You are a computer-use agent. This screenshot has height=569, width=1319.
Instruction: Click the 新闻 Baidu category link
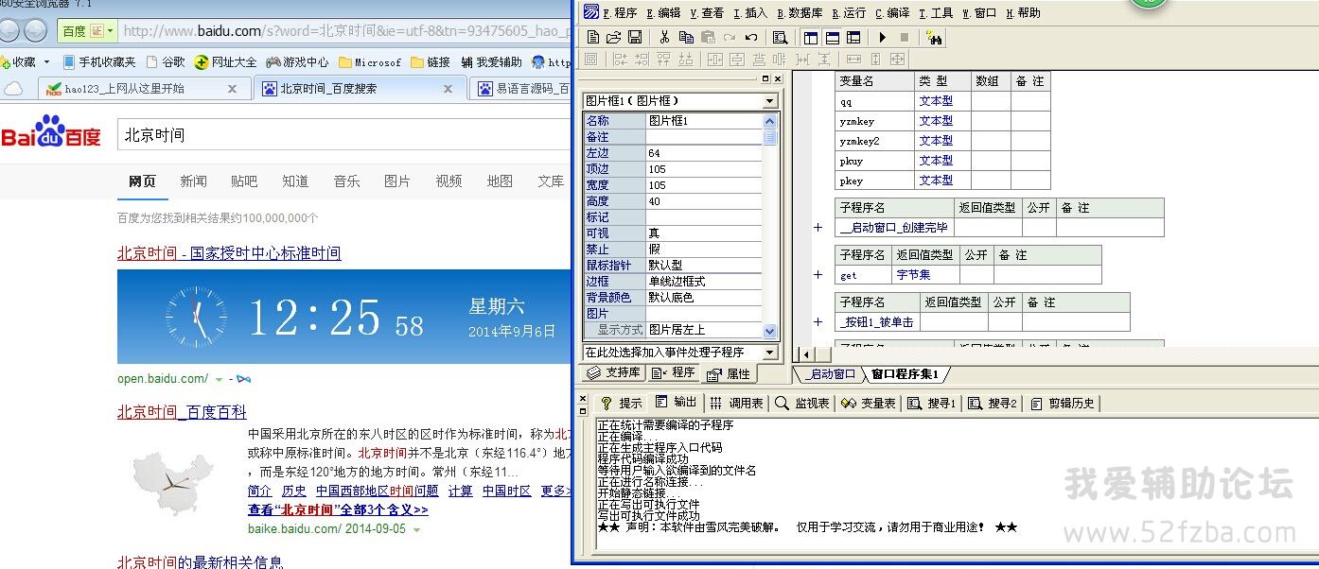[x=193, y=181]
